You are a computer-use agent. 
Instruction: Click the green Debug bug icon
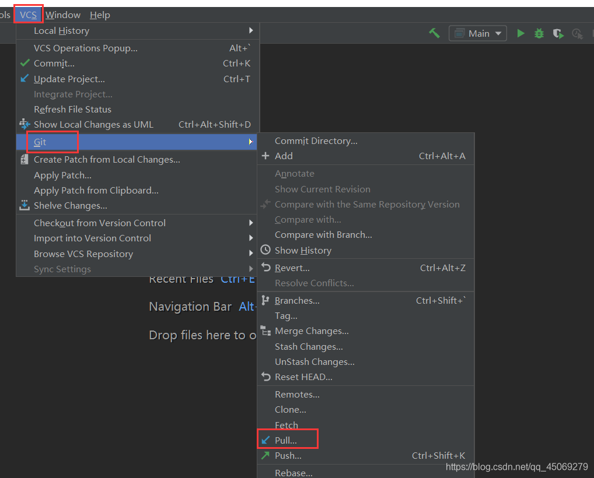tap(539, 33)
